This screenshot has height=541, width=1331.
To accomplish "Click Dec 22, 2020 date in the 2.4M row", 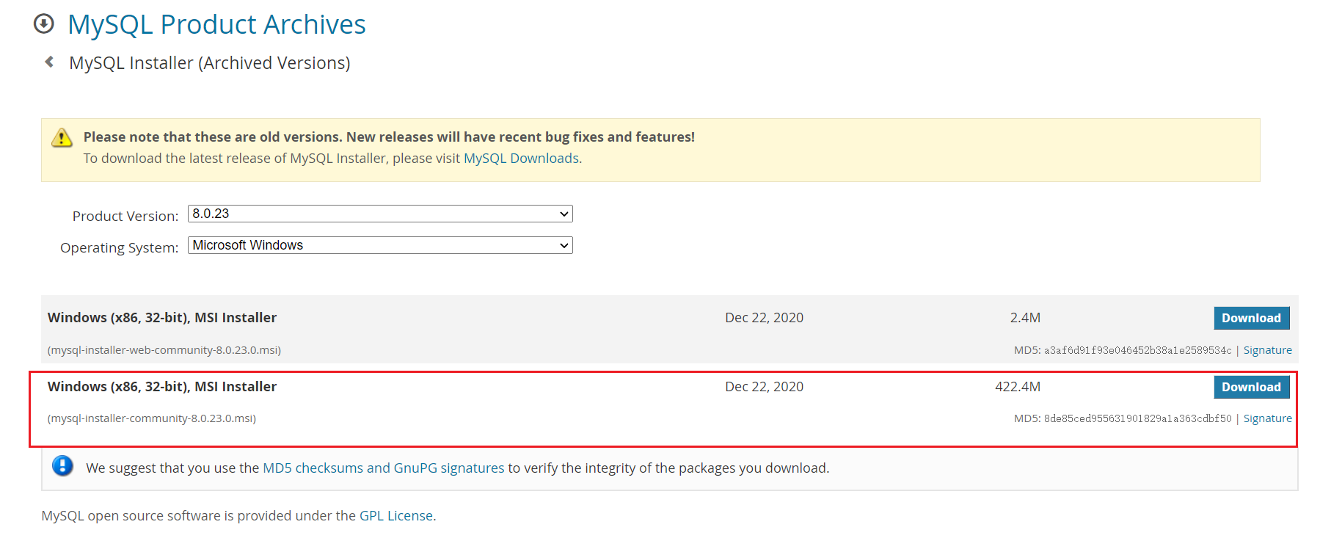I will coord(764,318).
